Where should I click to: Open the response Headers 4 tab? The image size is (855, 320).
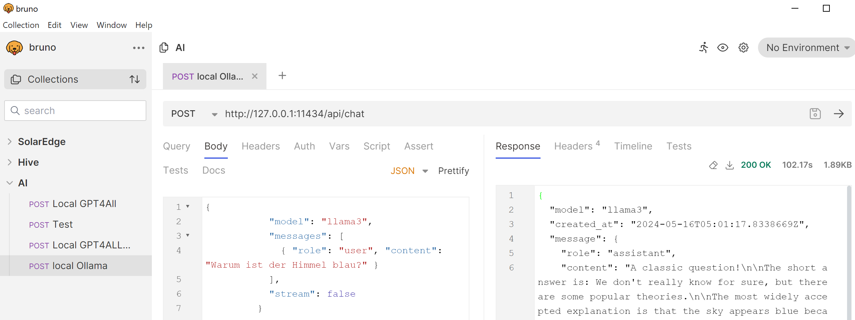pos(577,146)
